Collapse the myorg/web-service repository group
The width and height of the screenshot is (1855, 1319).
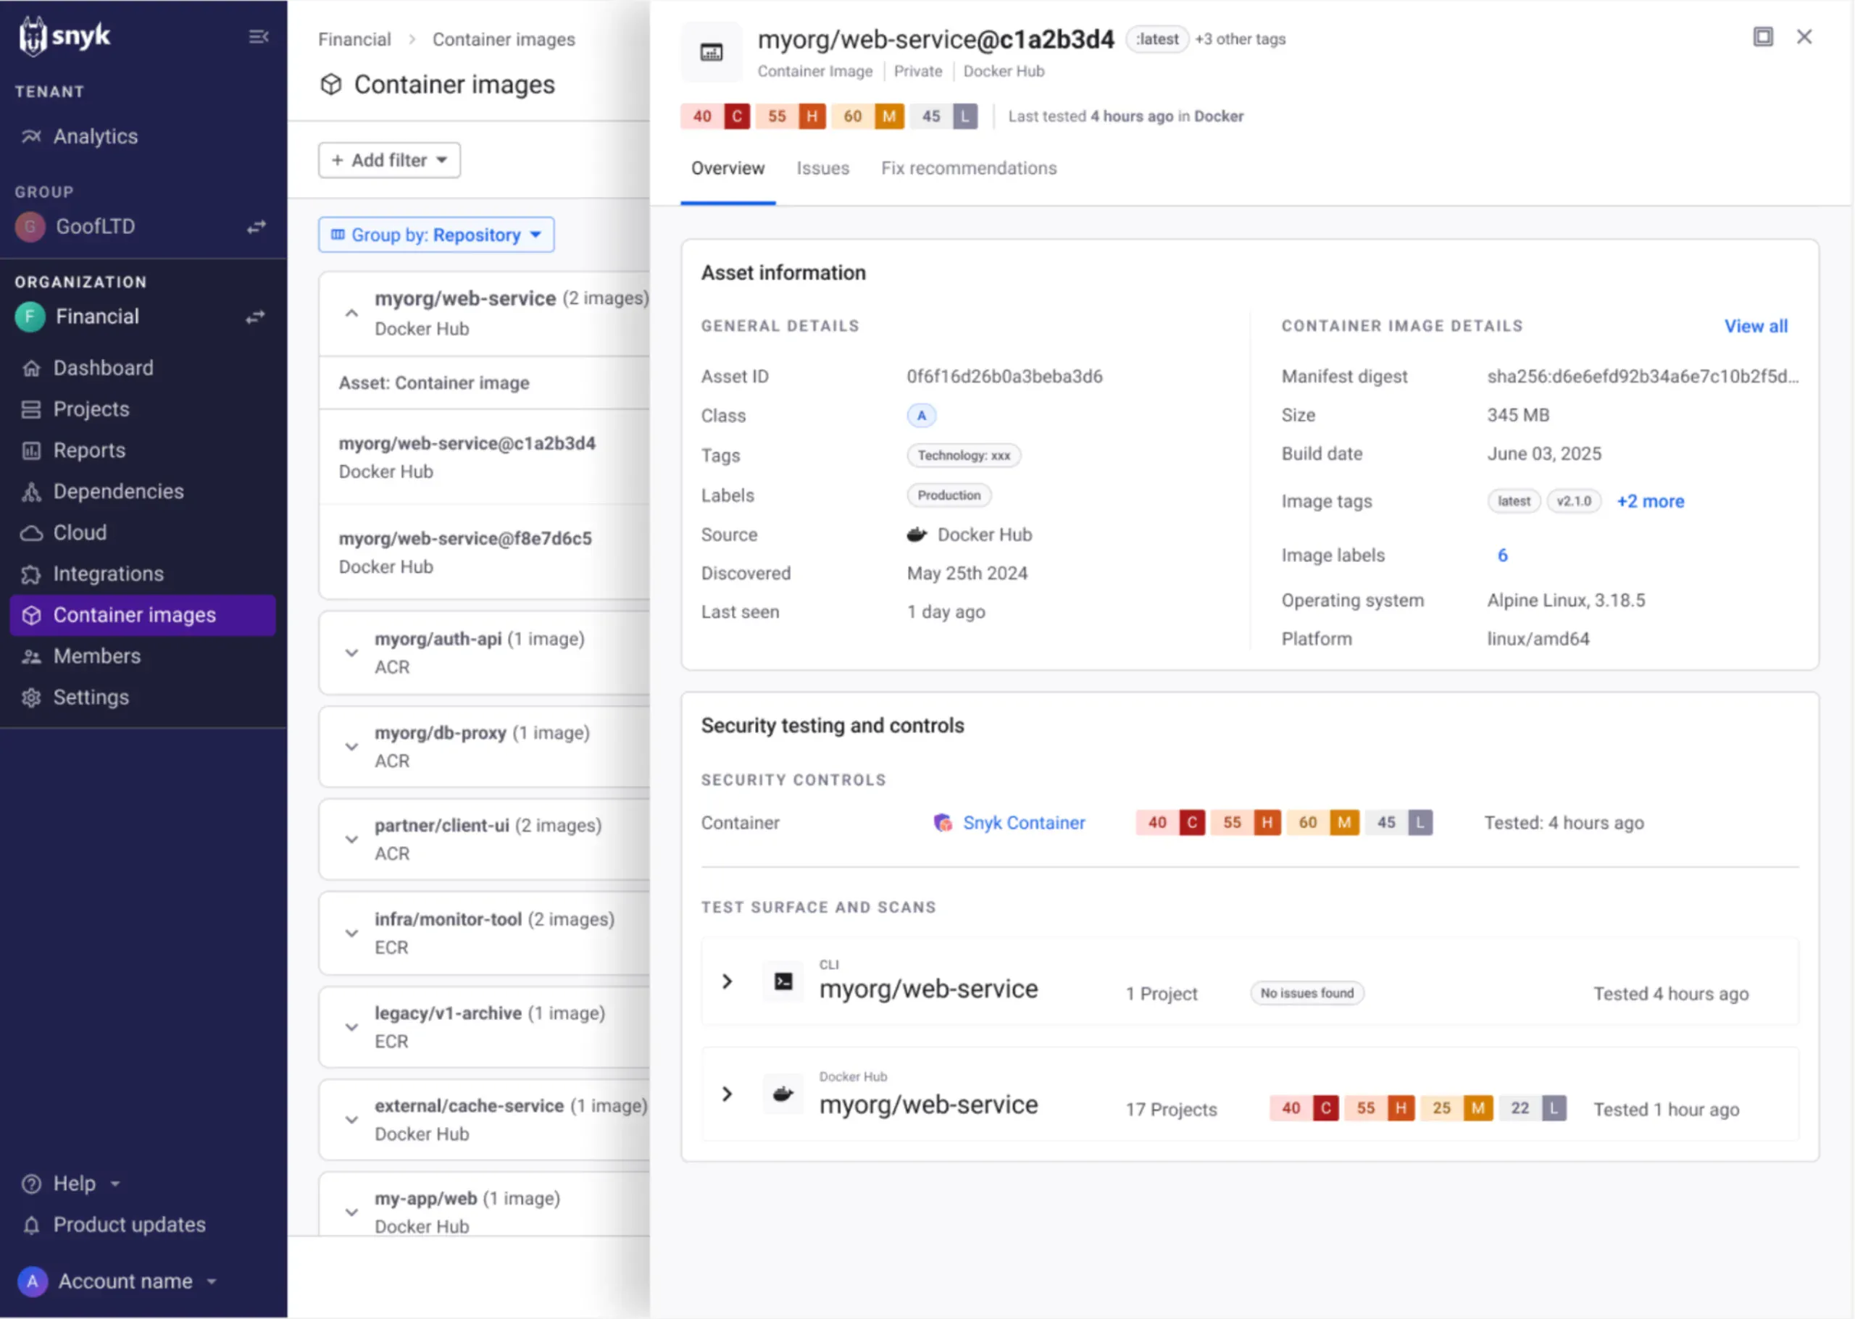point(351,313)
